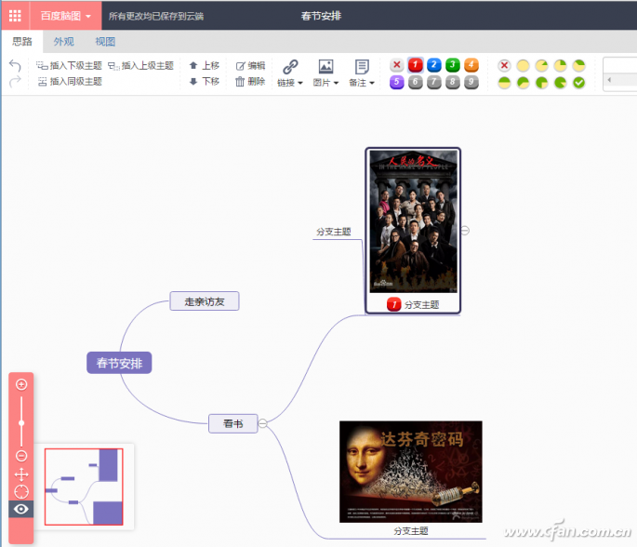Viewport: 637px width, 547px height.
Task: Set priority 4 orange icon
Action: [471, 65]
